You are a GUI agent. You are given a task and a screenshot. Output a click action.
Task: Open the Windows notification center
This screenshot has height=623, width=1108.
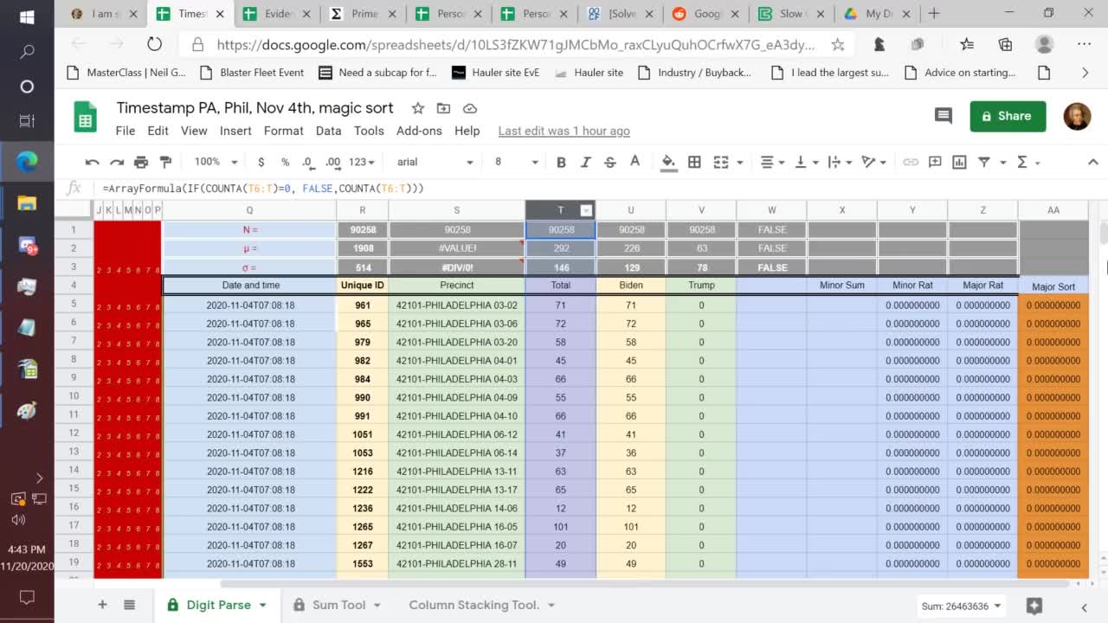(27, 597)
